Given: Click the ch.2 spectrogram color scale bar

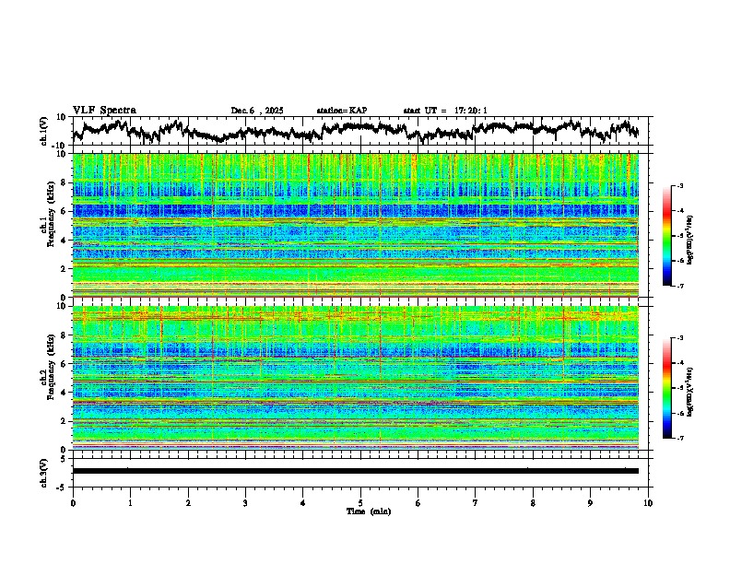Looking at the screenshot, I should [x=667, y=388].
